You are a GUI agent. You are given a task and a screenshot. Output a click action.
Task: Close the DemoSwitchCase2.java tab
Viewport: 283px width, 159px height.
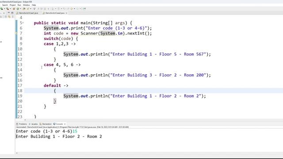(66, 13)
